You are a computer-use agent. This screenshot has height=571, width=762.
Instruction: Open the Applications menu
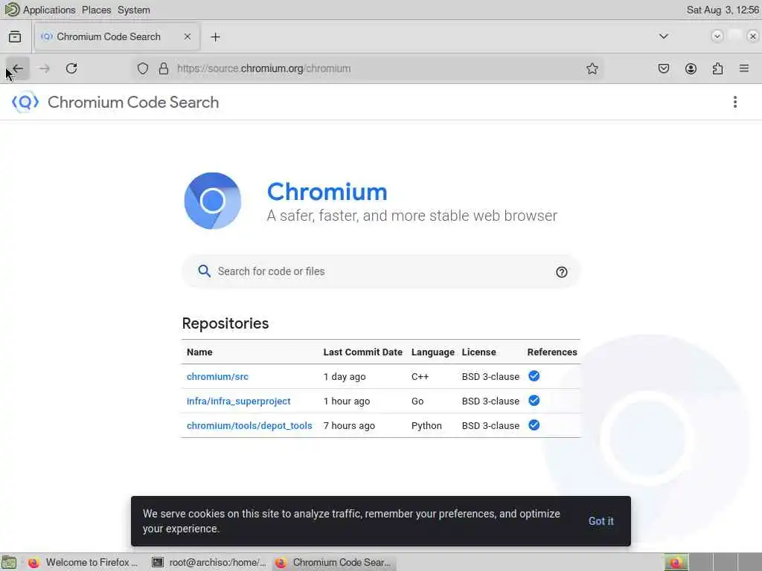(49, 10)
